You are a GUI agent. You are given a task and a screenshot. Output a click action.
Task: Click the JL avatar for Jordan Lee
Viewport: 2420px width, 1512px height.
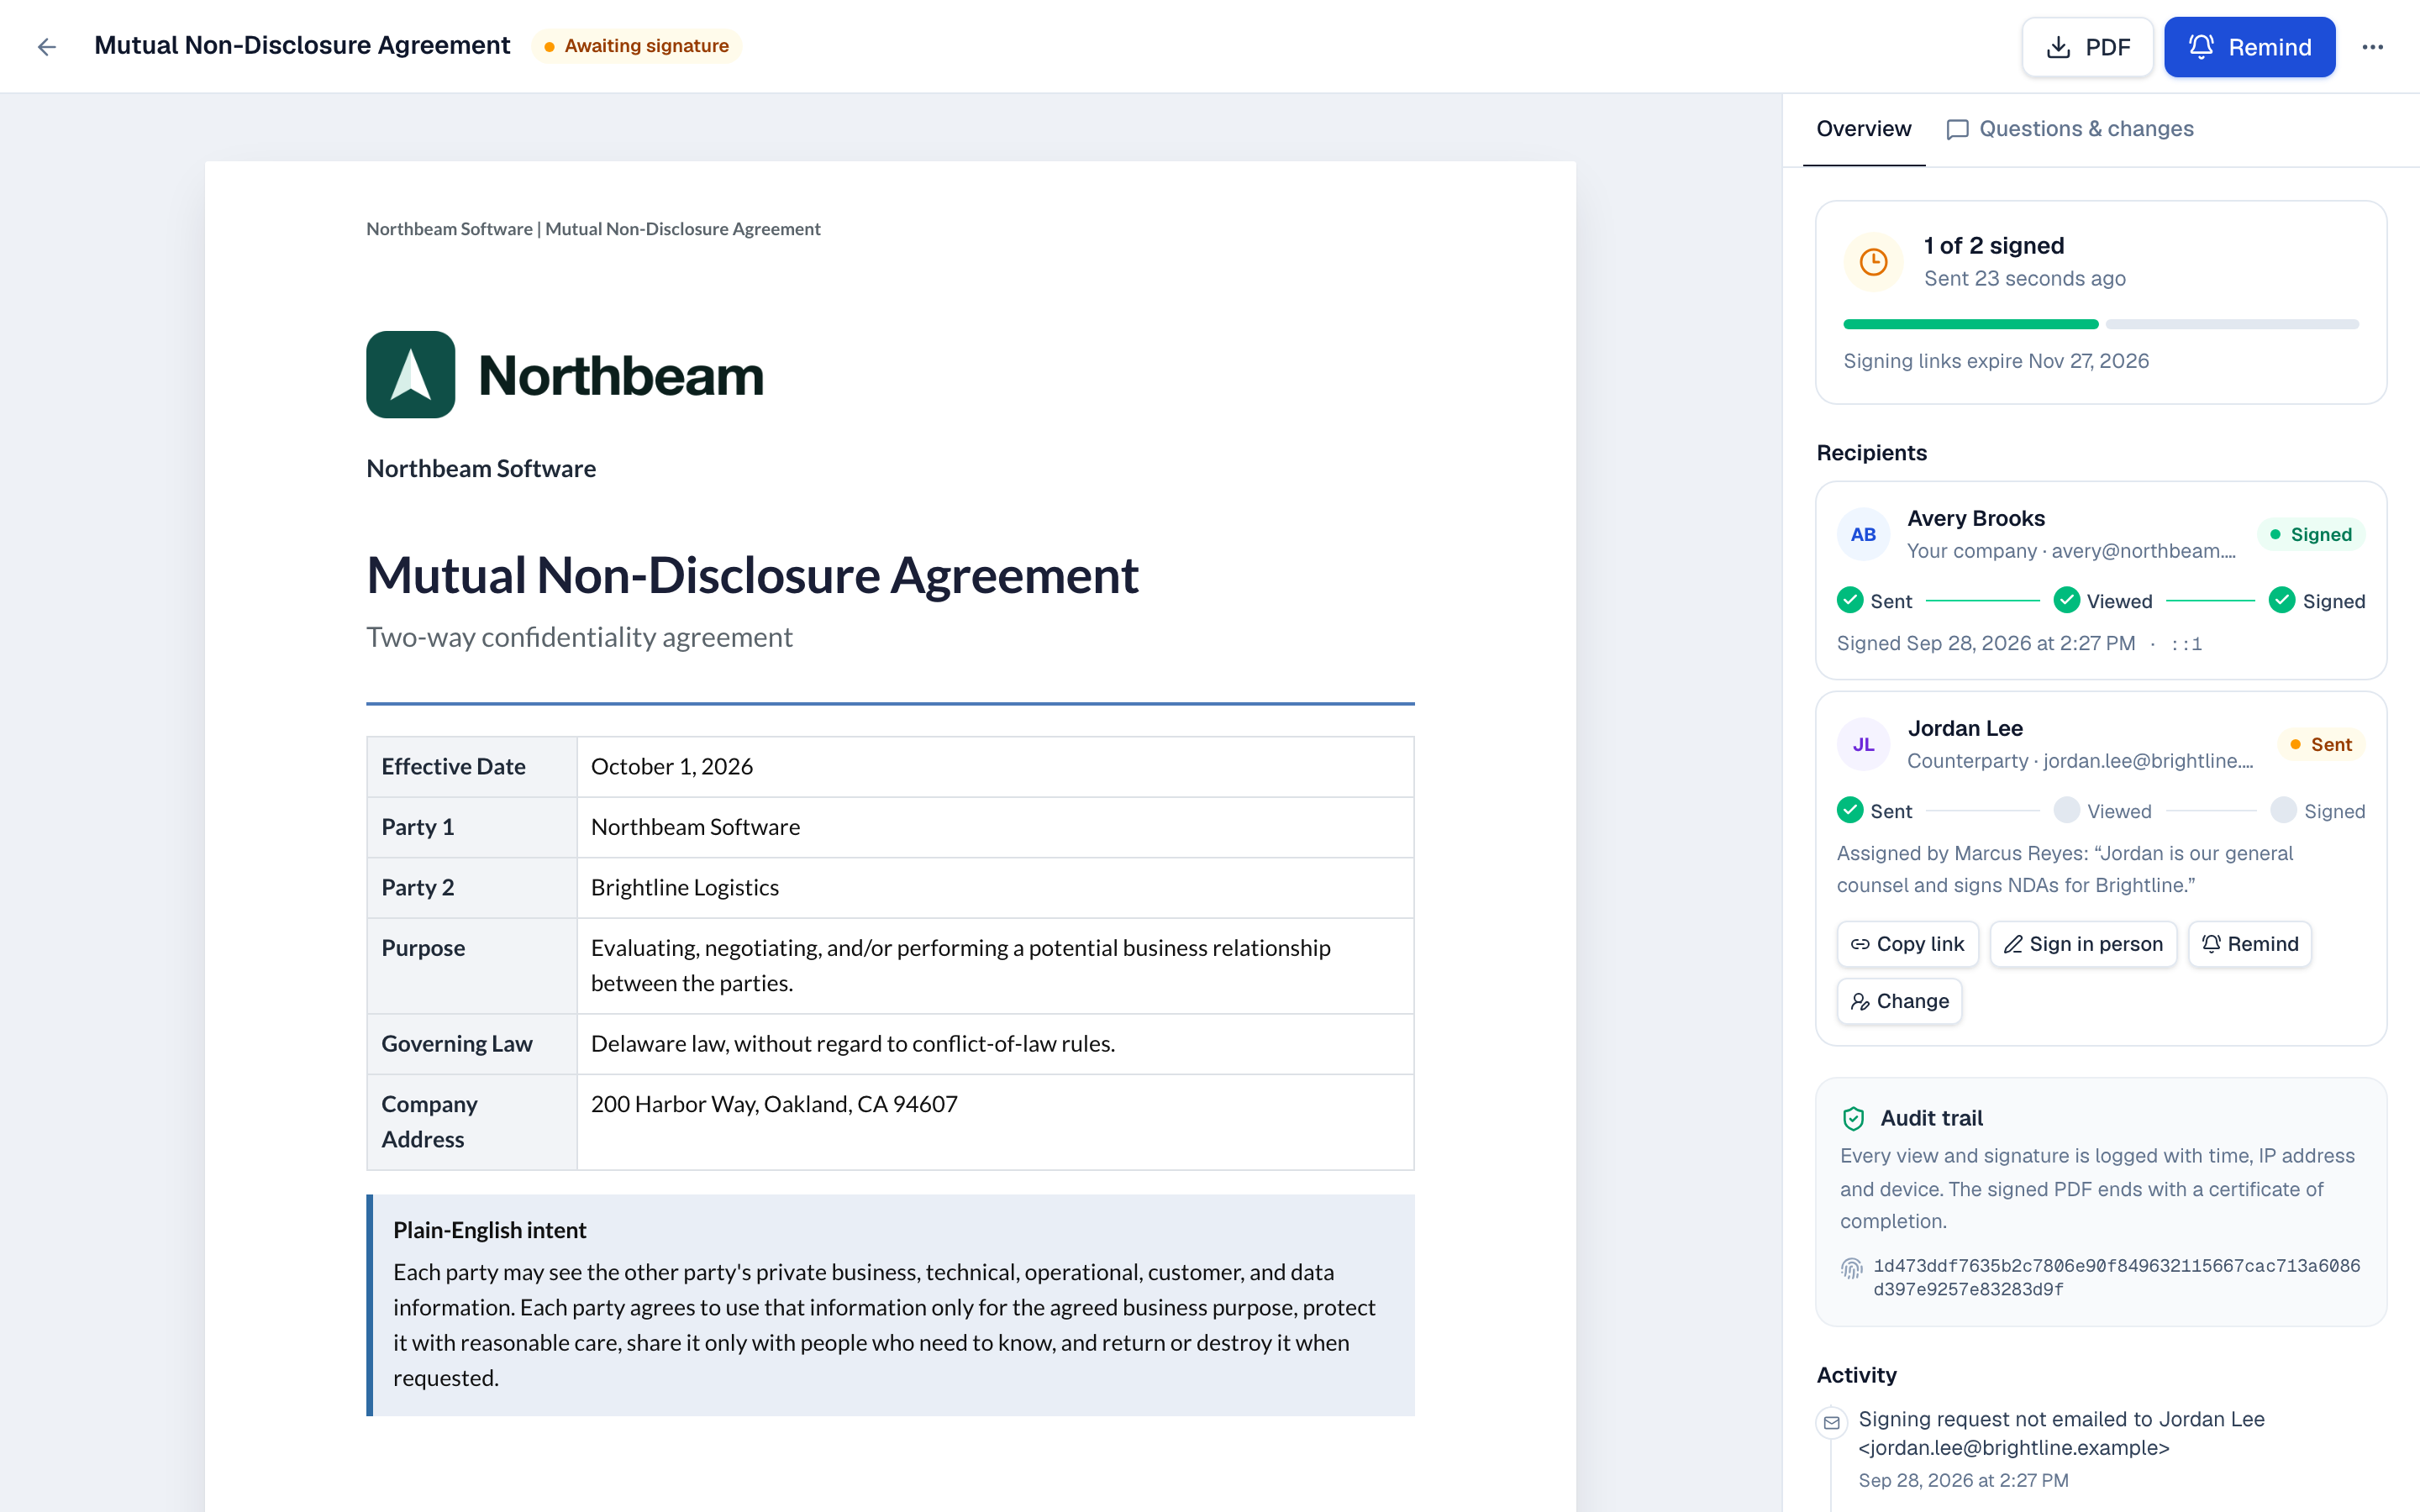[1863, 744]
